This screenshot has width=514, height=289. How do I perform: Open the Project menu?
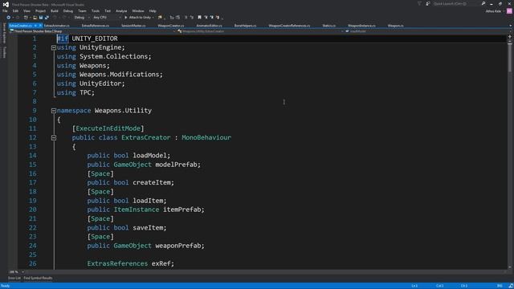[x=40, y=10]
